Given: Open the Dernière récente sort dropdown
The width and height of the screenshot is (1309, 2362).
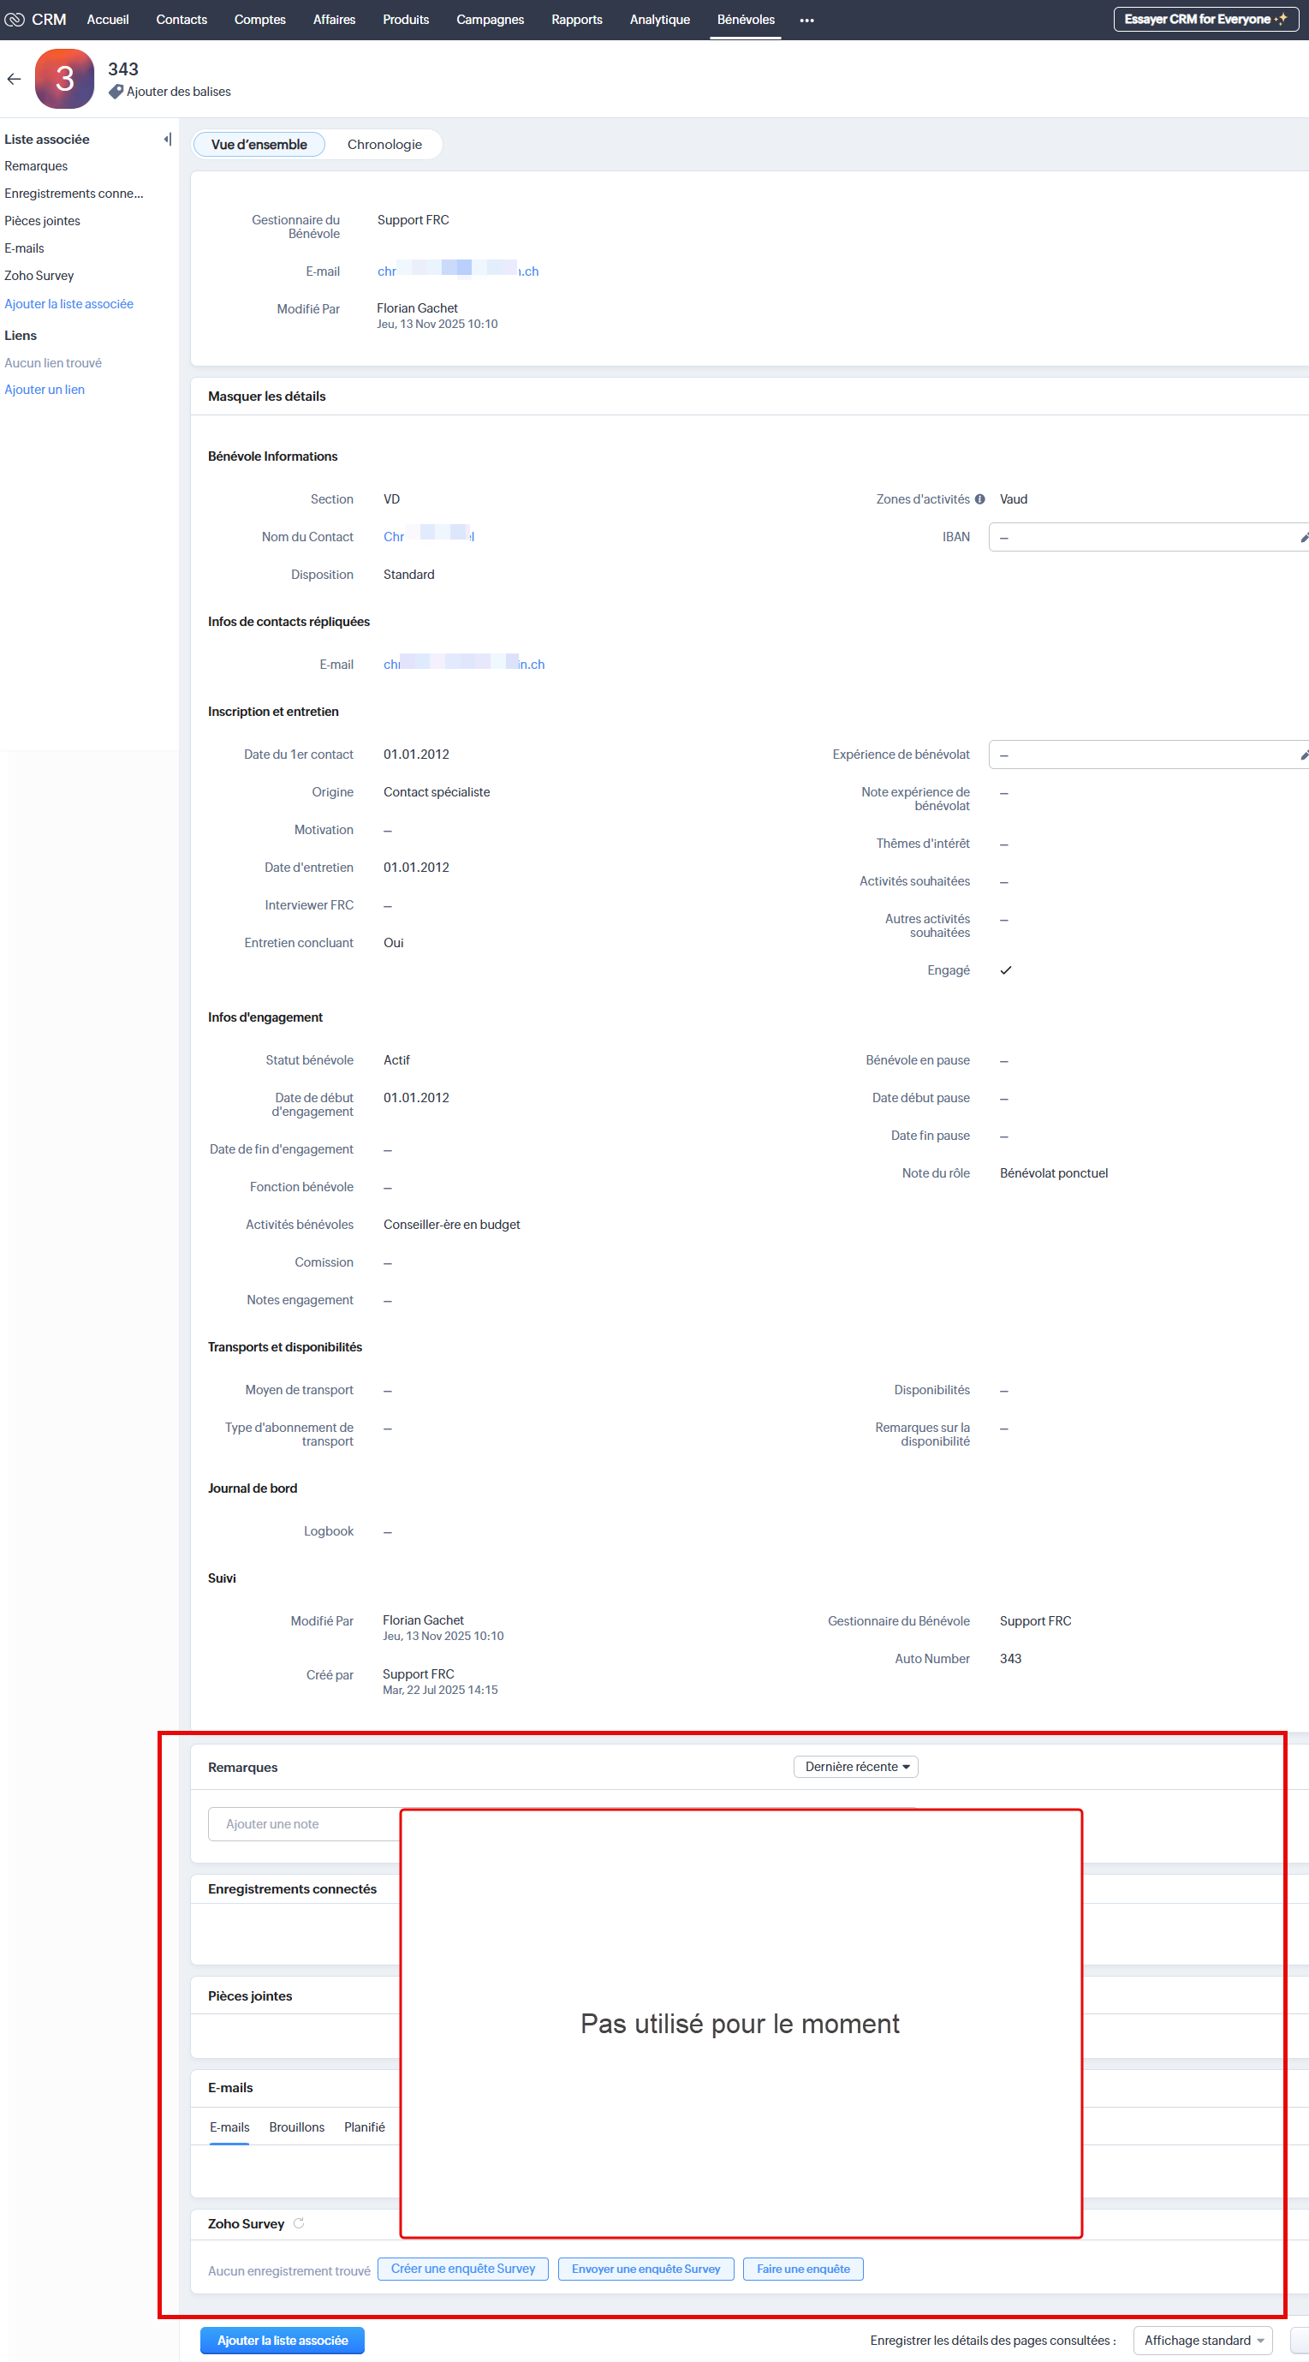Looking at the screenshot, I should [x=855, y=1767].
